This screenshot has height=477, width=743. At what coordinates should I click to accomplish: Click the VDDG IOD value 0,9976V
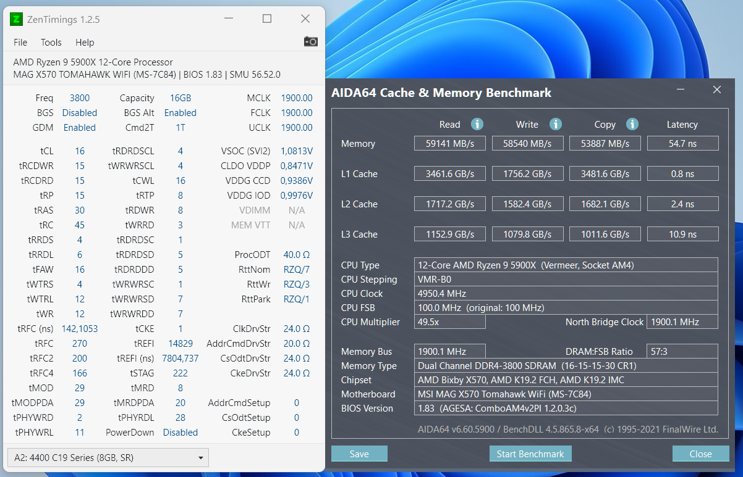coord(297,195)
